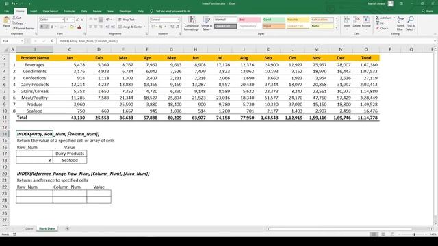
Task: Align text to the left
Action: tap(91, 27)
